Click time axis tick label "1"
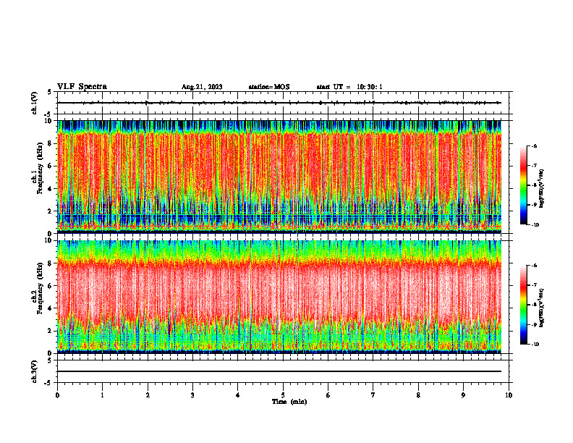 (103, 395)
